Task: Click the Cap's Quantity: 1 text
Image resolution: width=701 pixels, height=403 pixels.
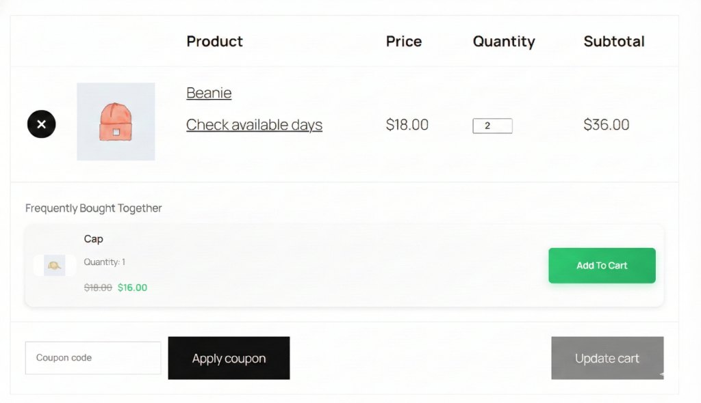Action: (x=105, y=262)
